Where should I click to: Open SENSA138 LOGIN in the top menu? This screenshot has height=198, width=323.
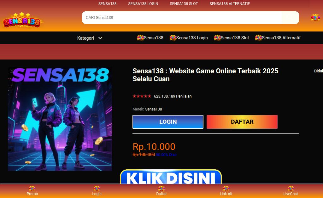(143, 4)
